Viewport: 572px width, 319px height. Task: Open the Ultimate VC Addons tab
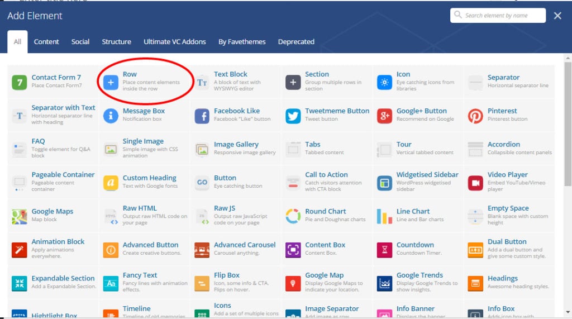click(x=175, y=41)
